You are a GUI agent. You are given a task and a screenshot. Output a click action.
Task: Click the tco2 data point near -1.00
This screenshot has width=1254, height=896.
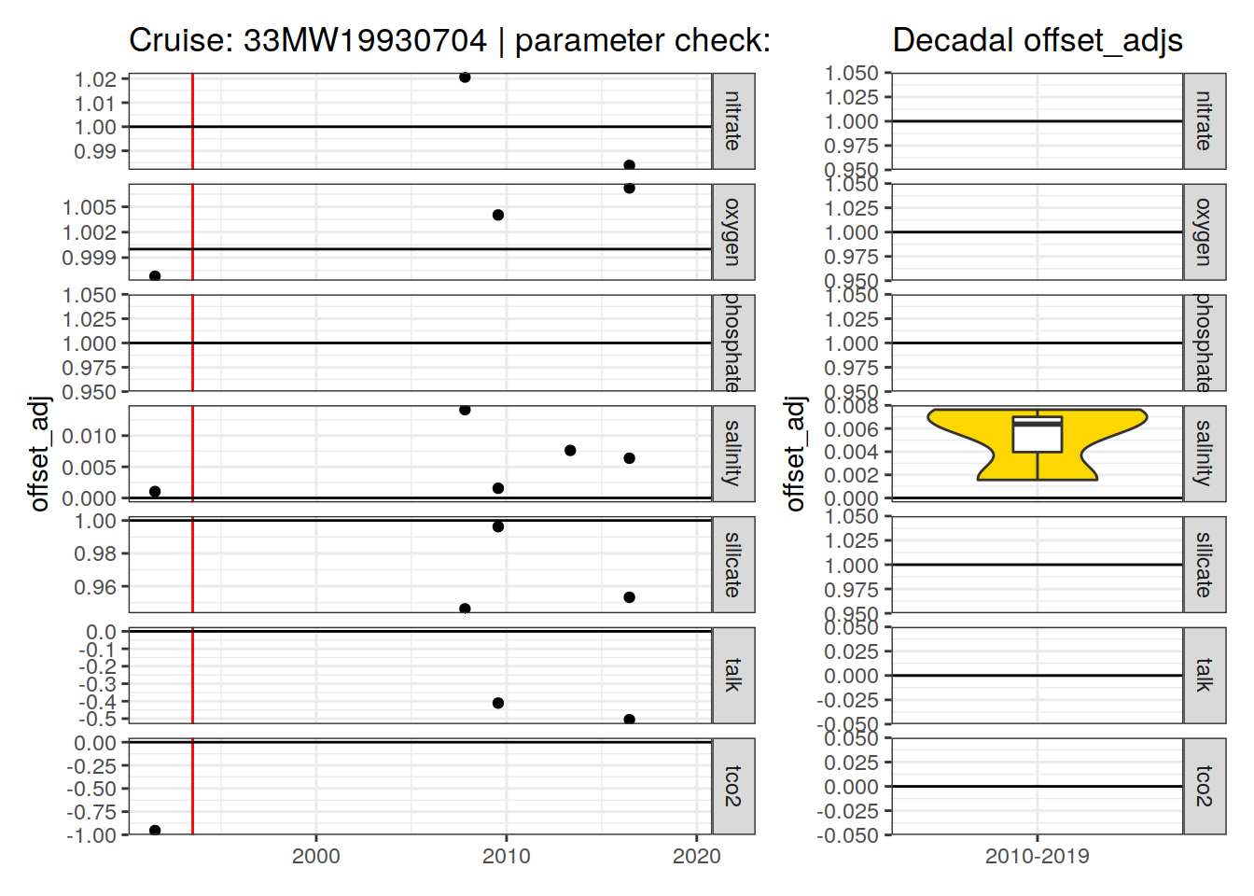tap(155, 831)
